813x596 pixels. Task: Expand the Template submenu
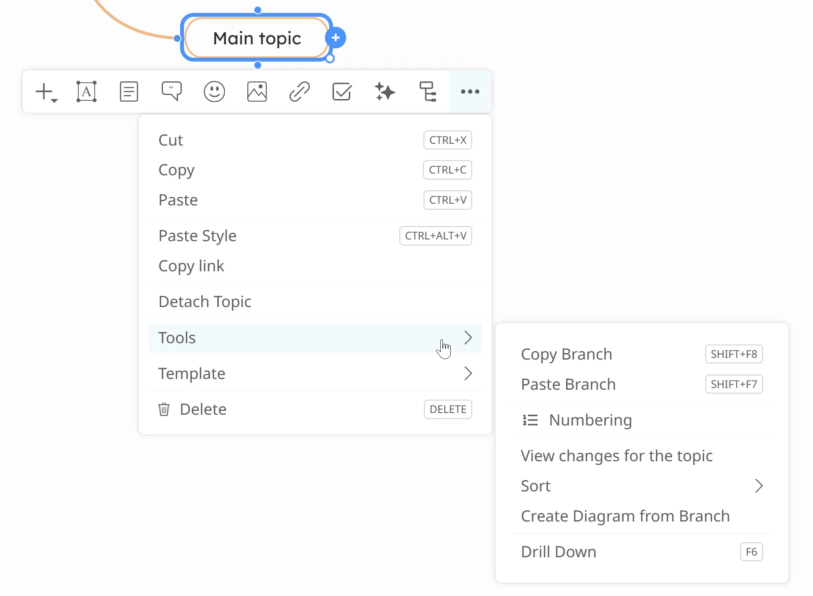click(x=315, y=373)
